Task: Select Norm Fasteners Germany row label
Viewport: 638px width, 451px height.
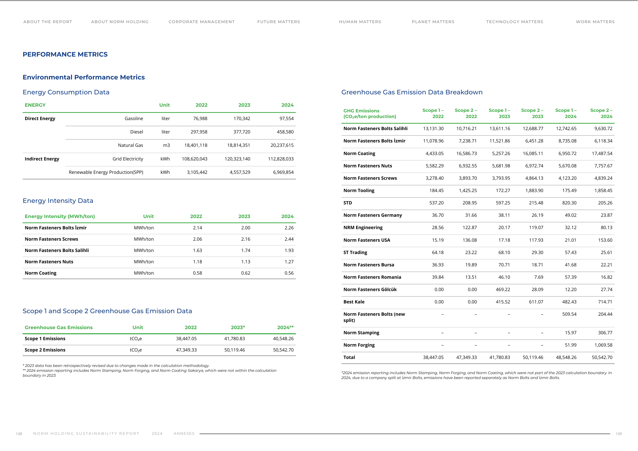Action: pos(373,215)
